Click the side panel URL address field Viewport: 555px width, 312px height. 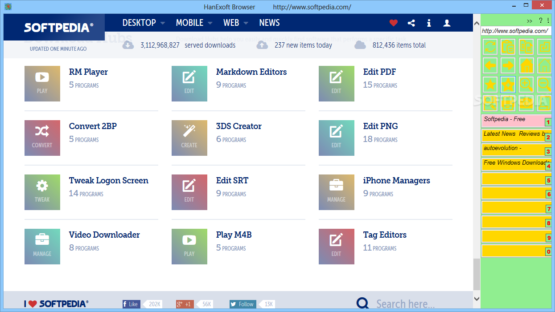(x=516, y=31)
